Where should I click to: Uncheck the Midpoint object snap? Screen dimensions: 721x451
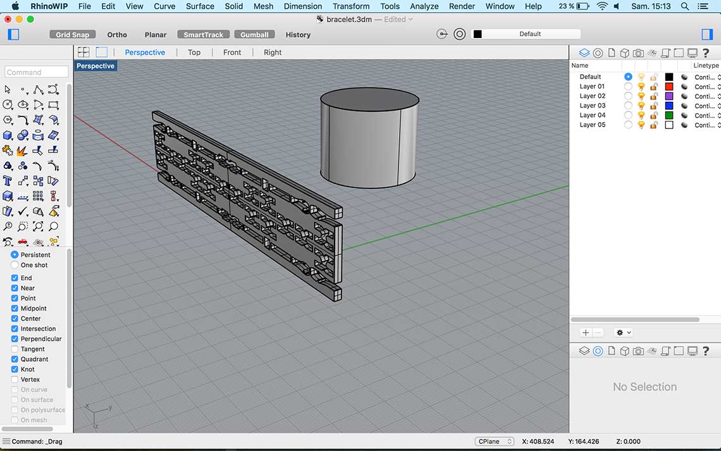pyautogui.click(x=15, y=309)
